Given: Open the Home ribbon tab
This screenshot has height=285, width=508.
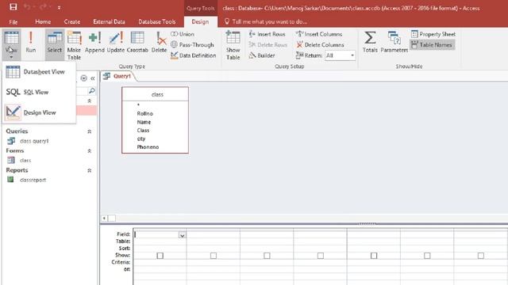Looking at the screenshot, I should coord(43,21).
